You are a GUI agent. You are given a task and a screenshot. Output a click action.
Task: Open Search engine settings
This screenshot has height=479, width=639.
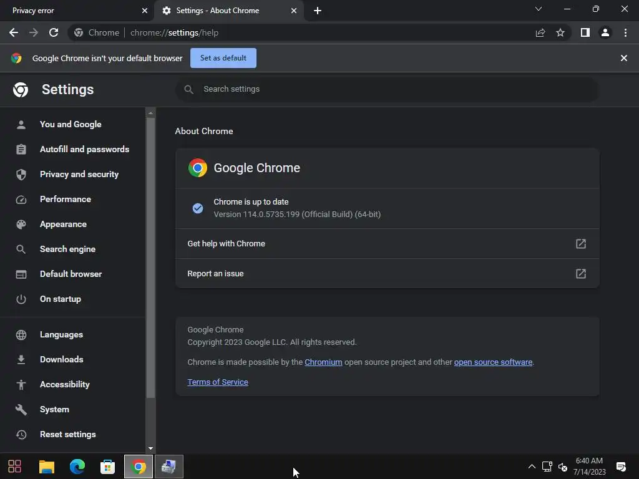pyautogui.click(x=67, y=249)
